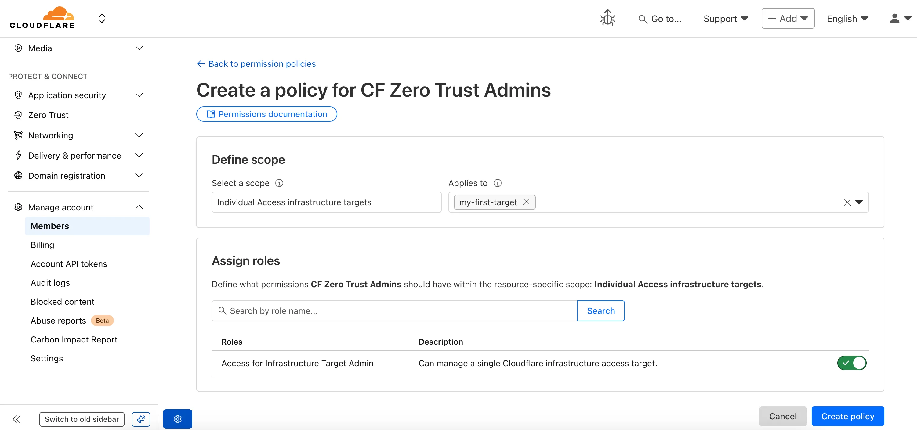The height and width of the screenshot is (430, 917).
Task: Collapse the Manage account section
Action: coord(139,207)
